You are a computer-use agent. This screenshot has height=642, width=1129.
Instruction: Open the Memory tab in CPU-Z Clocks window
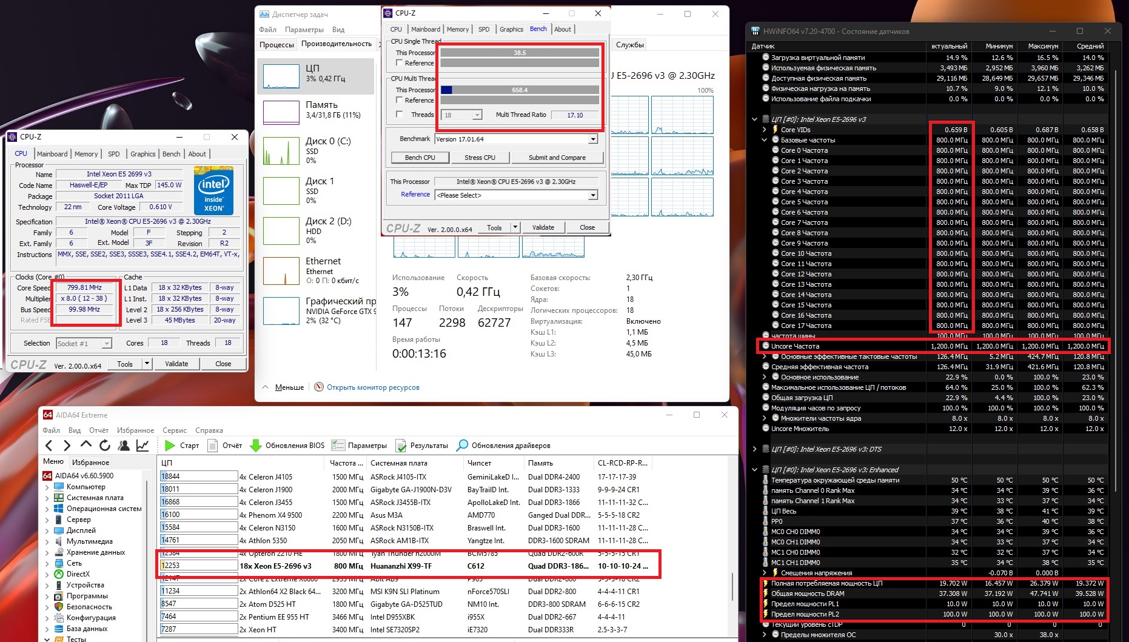(x=86, y=154)
